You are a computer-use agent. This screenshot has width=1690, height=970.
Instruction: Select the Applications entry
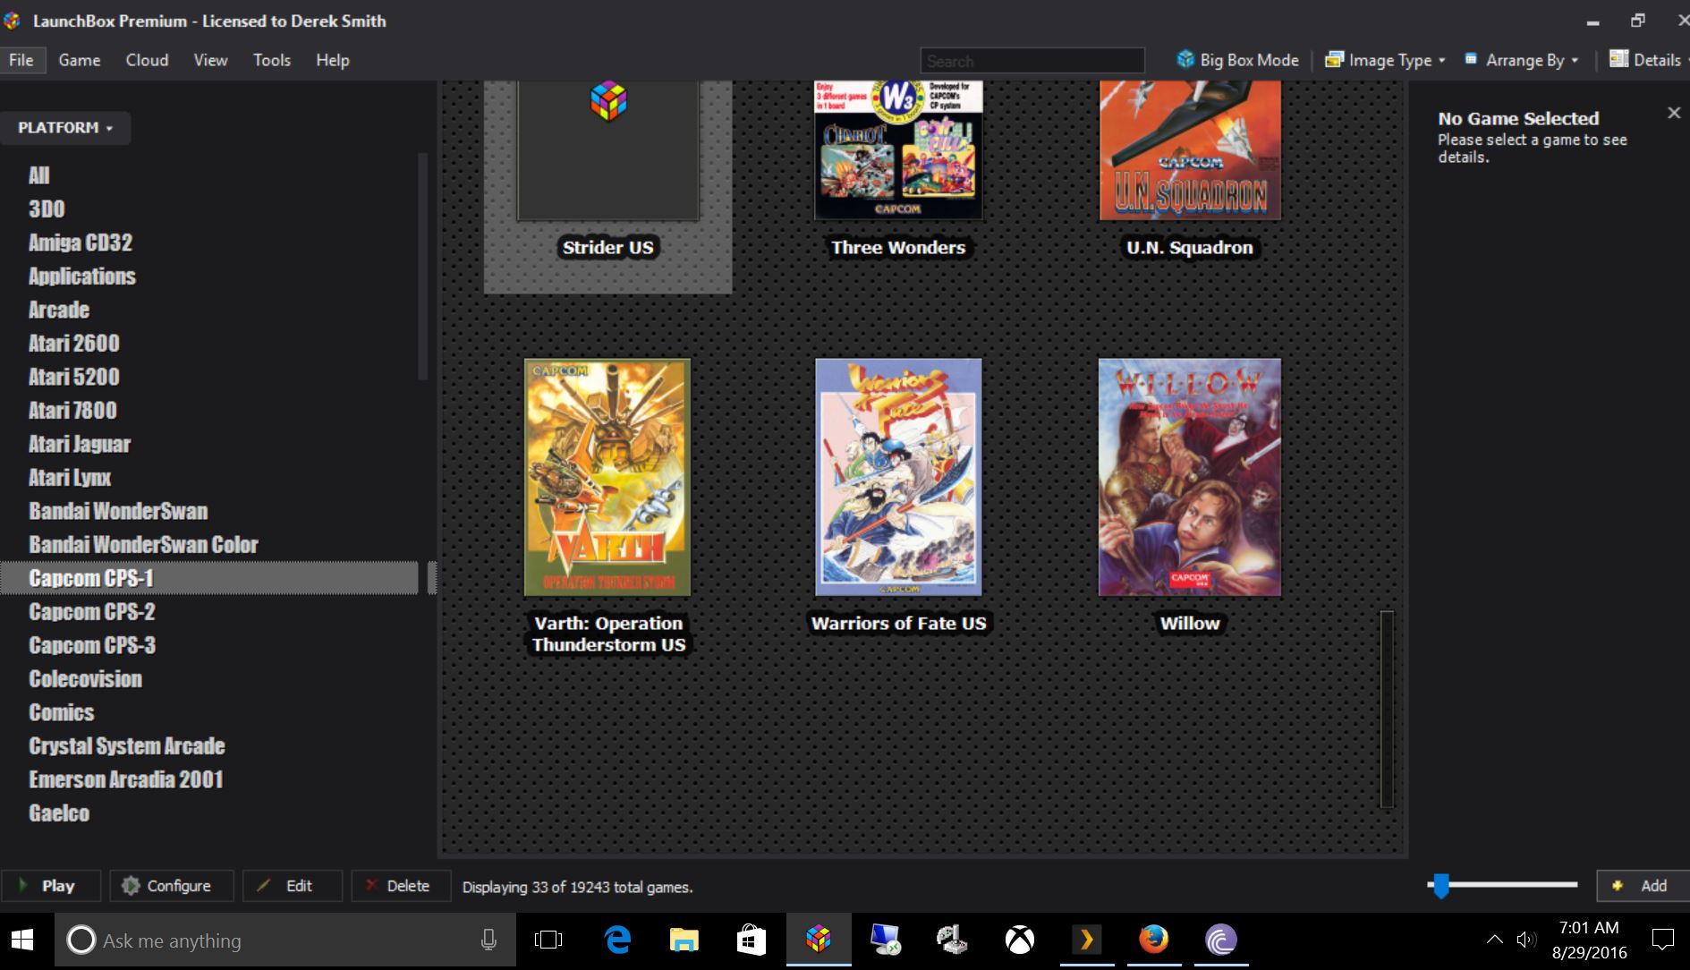82,276
